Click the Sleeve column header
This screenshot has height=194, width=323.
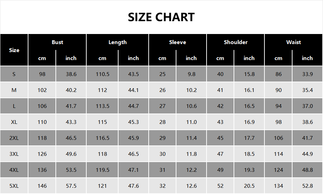pos(177,42)
